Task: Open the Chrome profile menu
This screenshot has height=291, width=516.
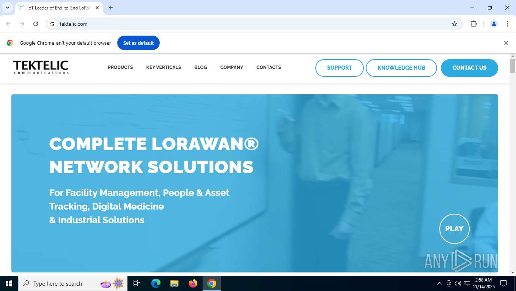Action: click(494, 24)
